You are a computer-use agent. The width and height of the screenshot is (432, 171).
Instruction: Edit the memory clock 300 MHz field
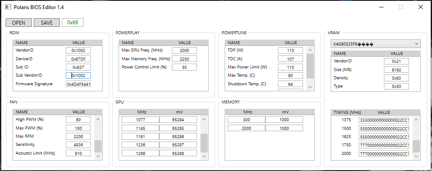(x=247, y=120)
